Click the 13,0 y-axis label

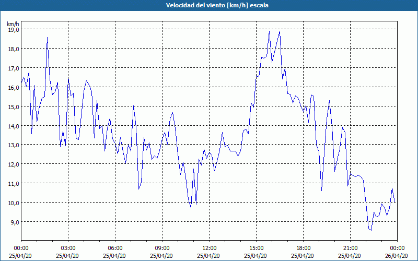pos(14,145)
